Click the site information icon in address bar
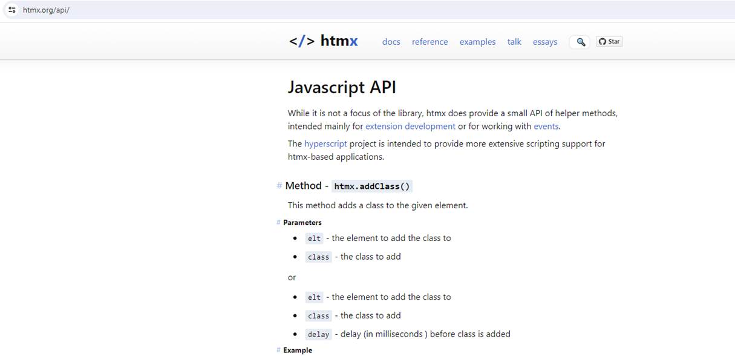 click(x=12, y=10)
